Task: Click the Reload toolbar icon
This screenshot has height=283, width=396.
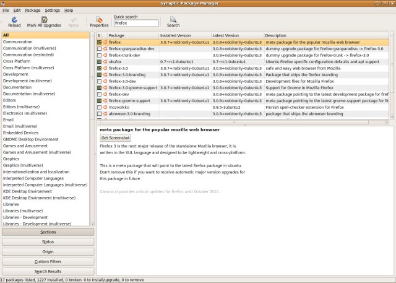Action: (x=14, y=21)
